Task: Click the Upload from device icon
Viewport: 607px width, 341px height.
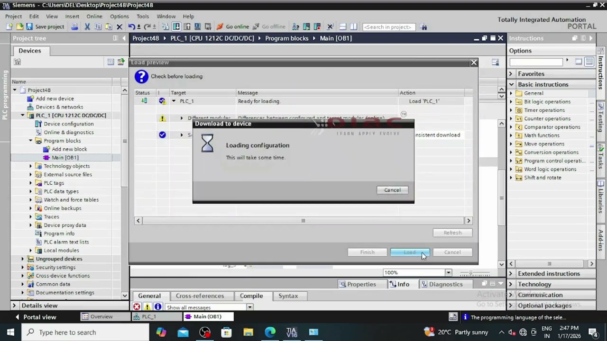Action: pos(187,27)
